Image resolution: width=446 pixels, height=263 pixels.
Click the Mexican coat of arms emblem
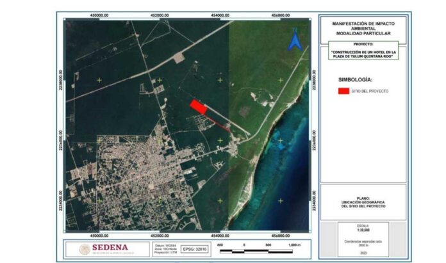85,248
